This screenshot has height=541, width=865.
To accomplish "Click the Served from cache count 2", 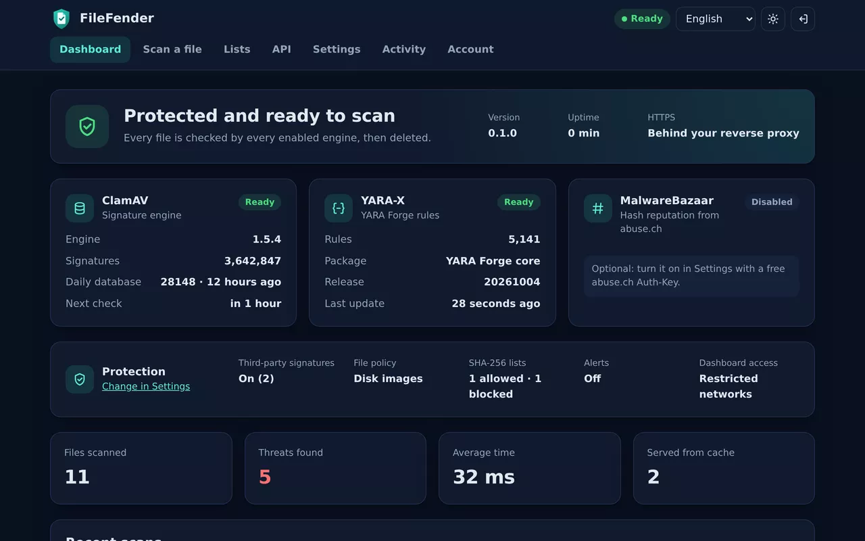I will [x=653, y=477].
